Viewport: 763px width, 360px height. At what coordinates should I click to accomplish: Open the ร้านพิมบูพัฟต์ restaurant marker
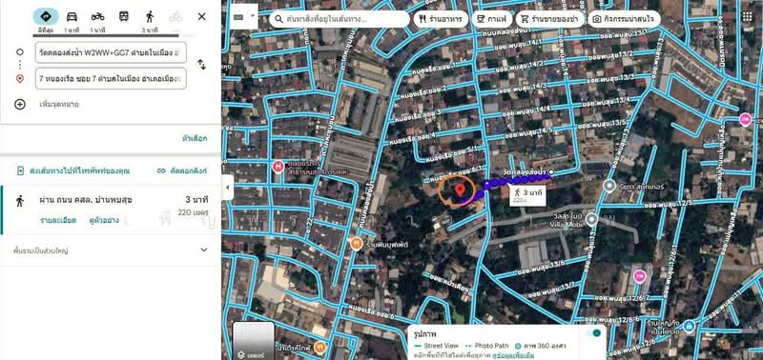[x=357, y=243]
